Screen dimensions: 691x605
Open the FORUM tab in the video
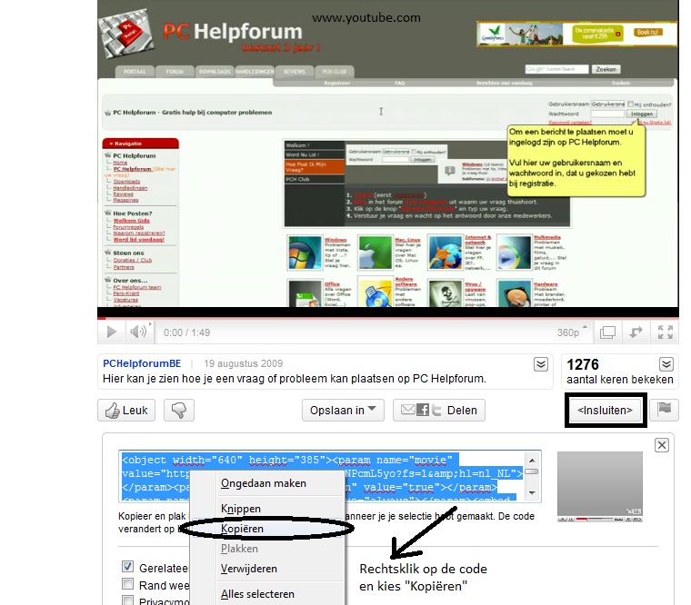tap(175, 72)
